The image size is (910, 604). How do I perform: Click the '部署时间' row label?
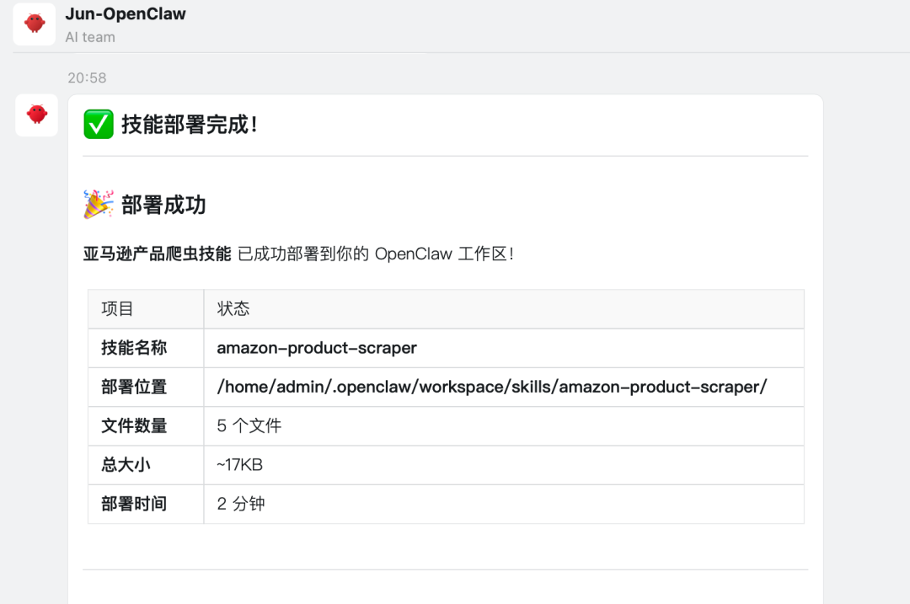[134, 503]
